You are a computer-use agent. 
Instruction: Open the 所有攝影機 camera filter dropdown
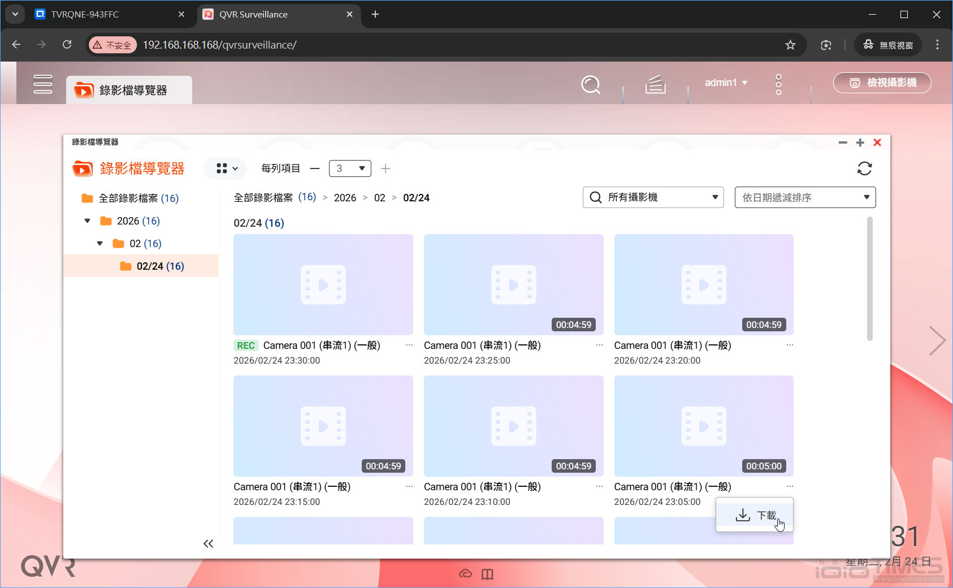[653, 197]
